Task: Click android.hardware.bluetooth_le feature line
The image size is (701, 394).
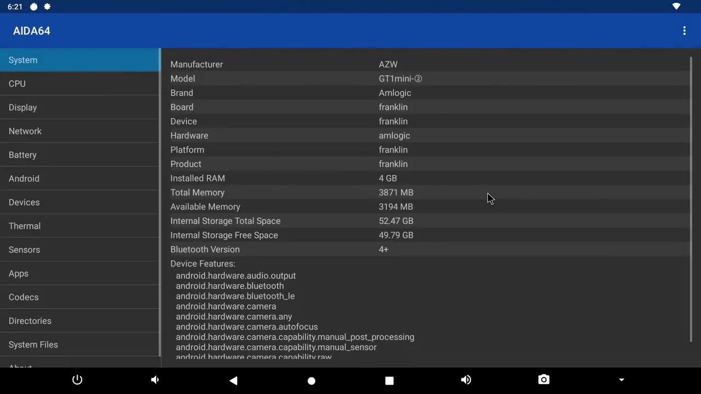Action: click(235, 296)
